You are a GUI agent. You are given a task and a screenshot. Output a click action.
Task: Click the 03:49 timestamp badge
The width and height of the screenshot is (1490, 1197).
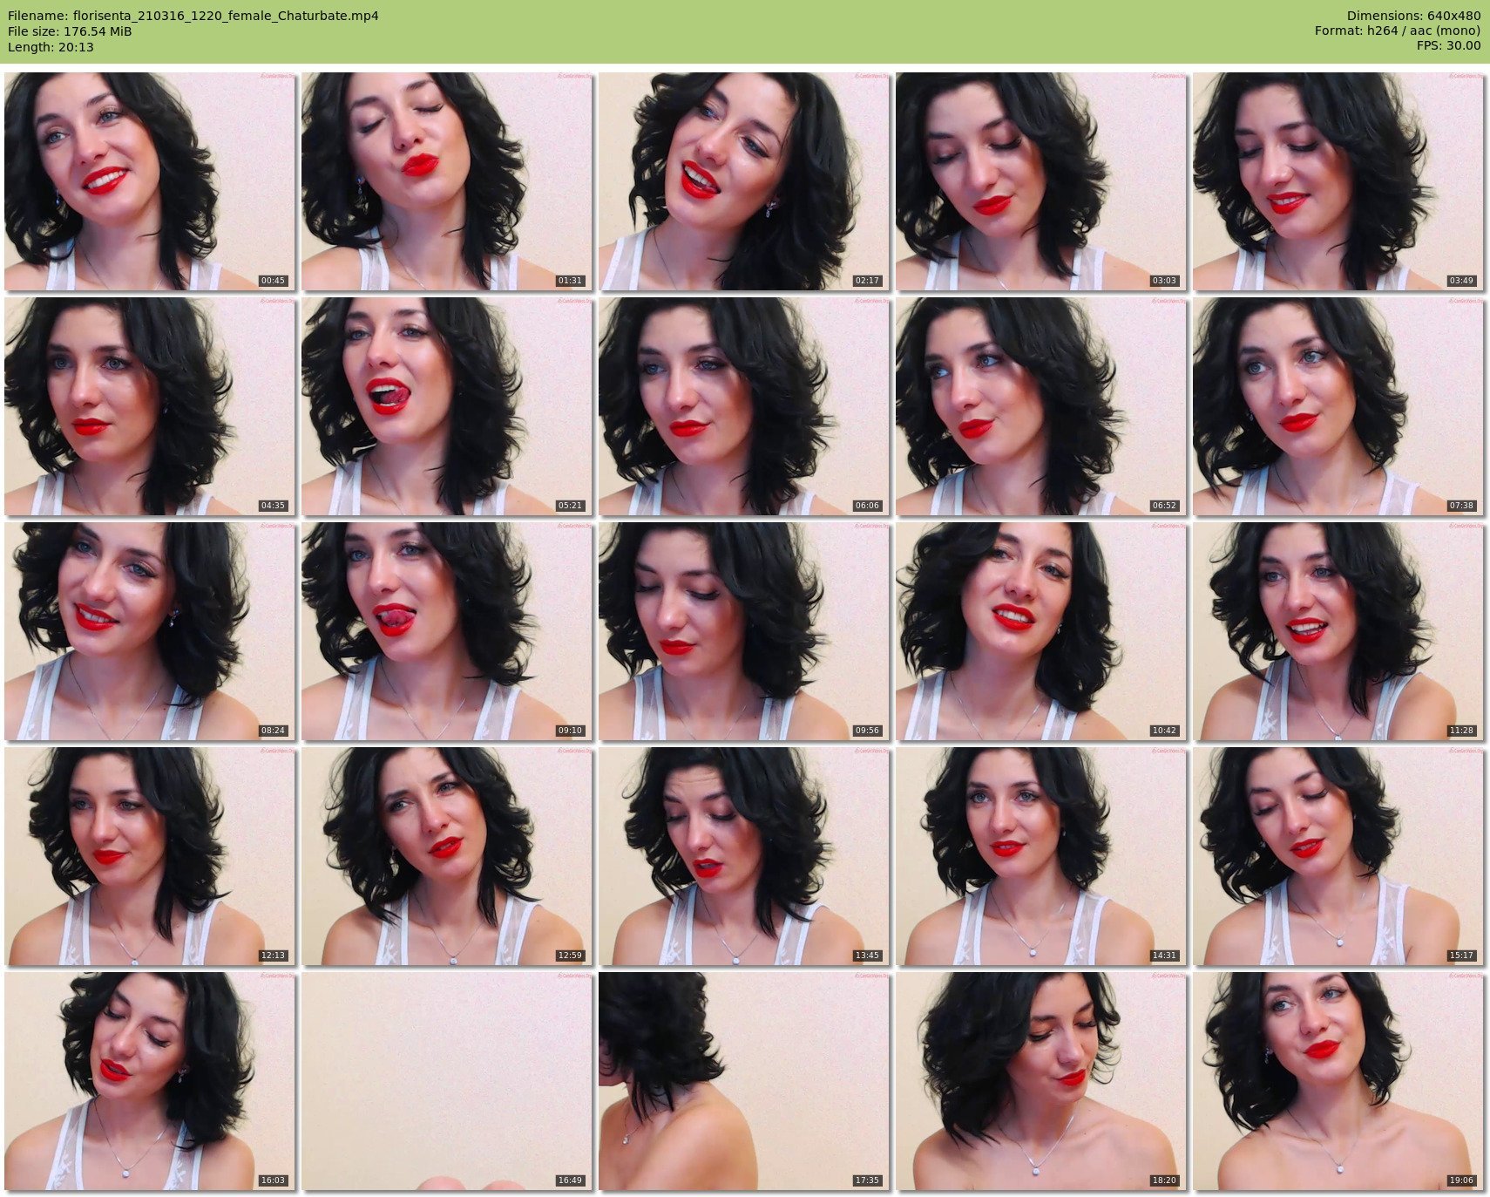[1460, 281]
